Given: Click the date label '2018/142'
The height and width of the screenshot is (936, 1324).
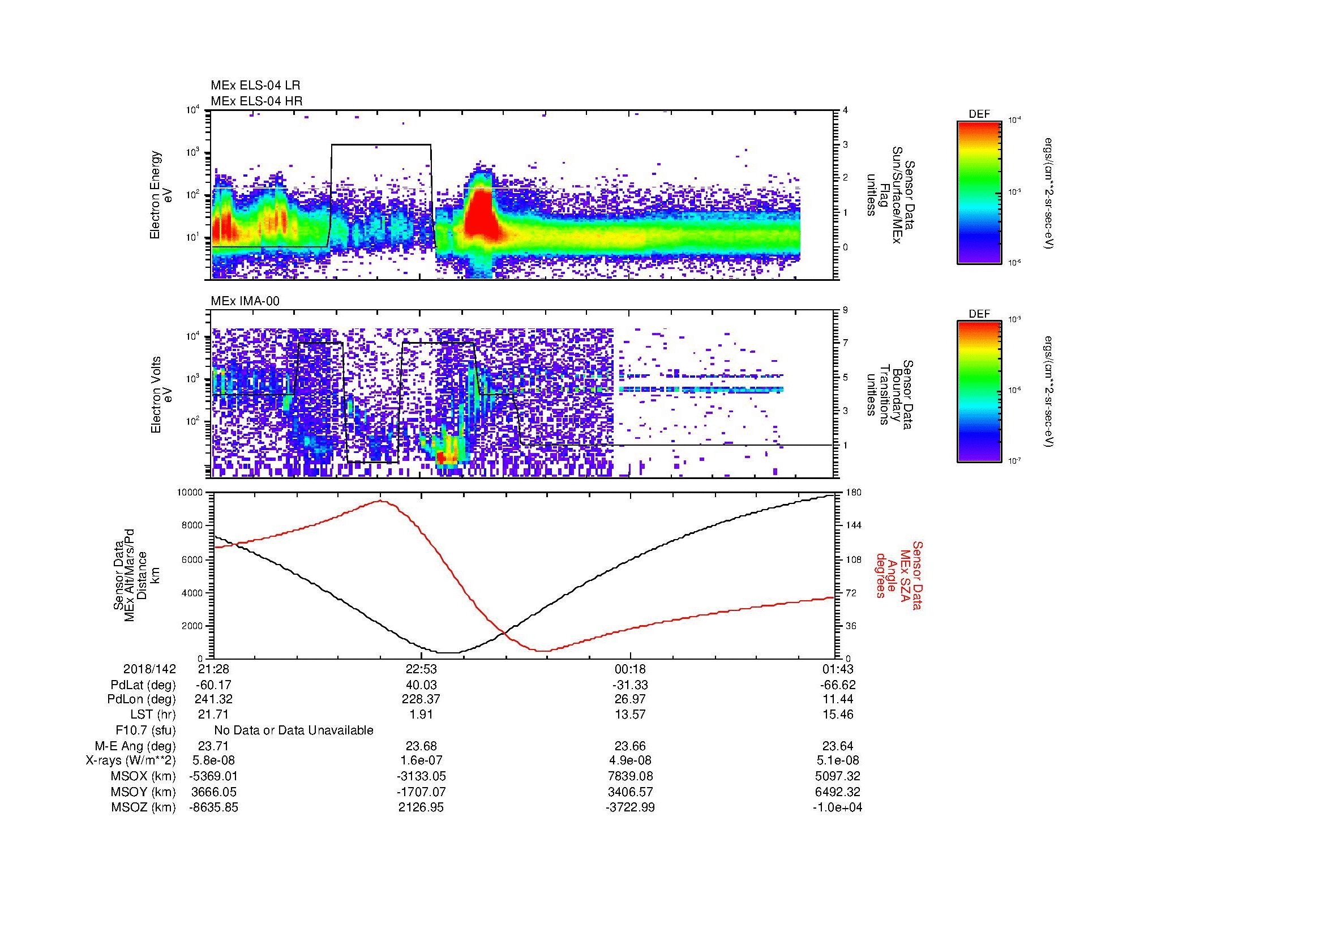Looking at the screenshot, I should click(x=150, y=669).
